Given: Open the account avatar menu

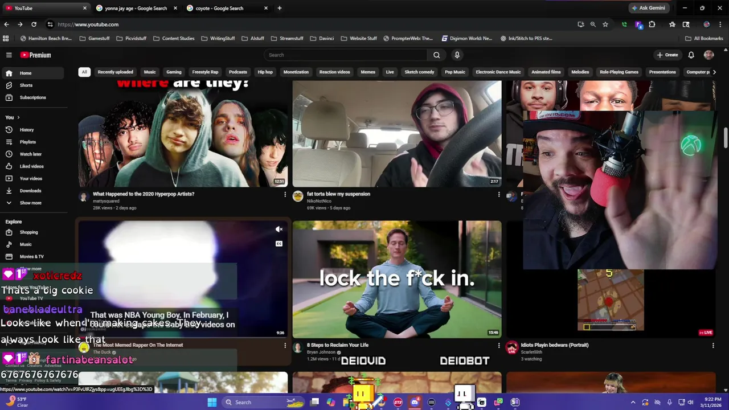Looking at the screenshot, I should [x=708, y=55].
